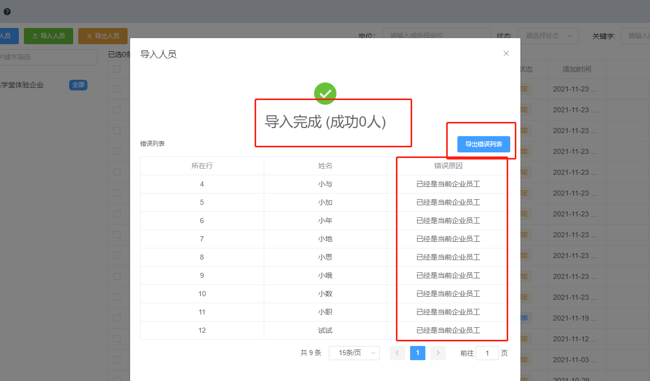This screenshot has width=650, height=381.
Task: Click the name 小加 in error list
Action: pos(325,202)
